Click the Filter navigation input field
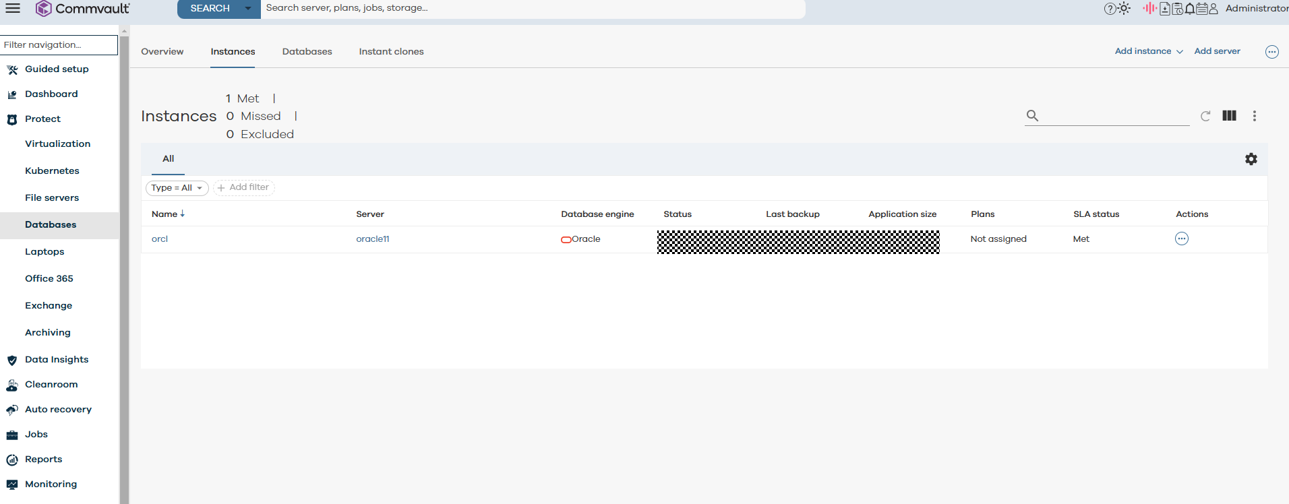 pos(59,45)
